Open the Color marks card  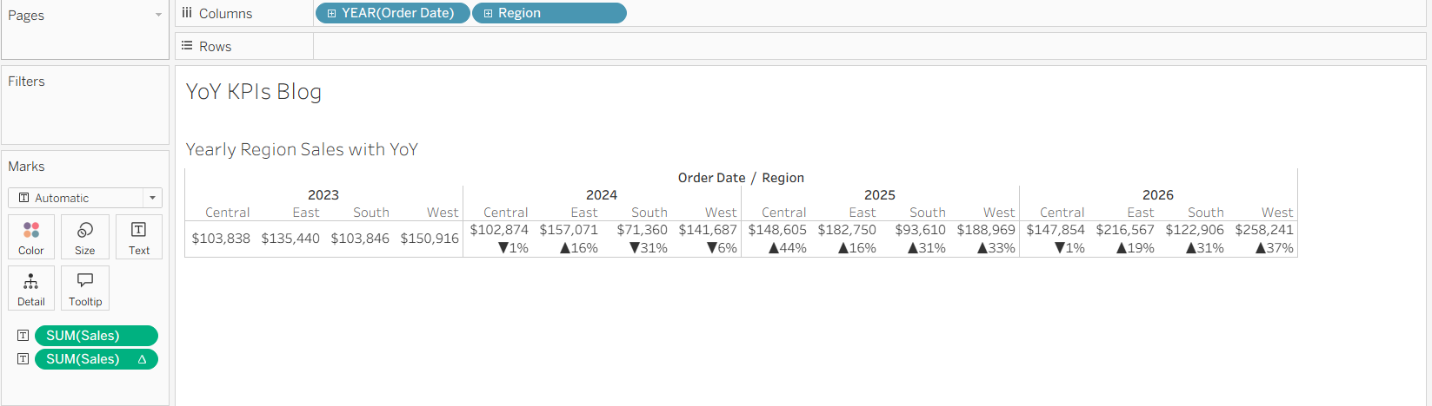(x=31, y=236)
